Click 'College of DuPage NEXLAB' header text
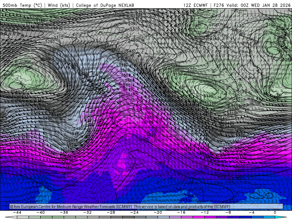 [x=105, y=5]
